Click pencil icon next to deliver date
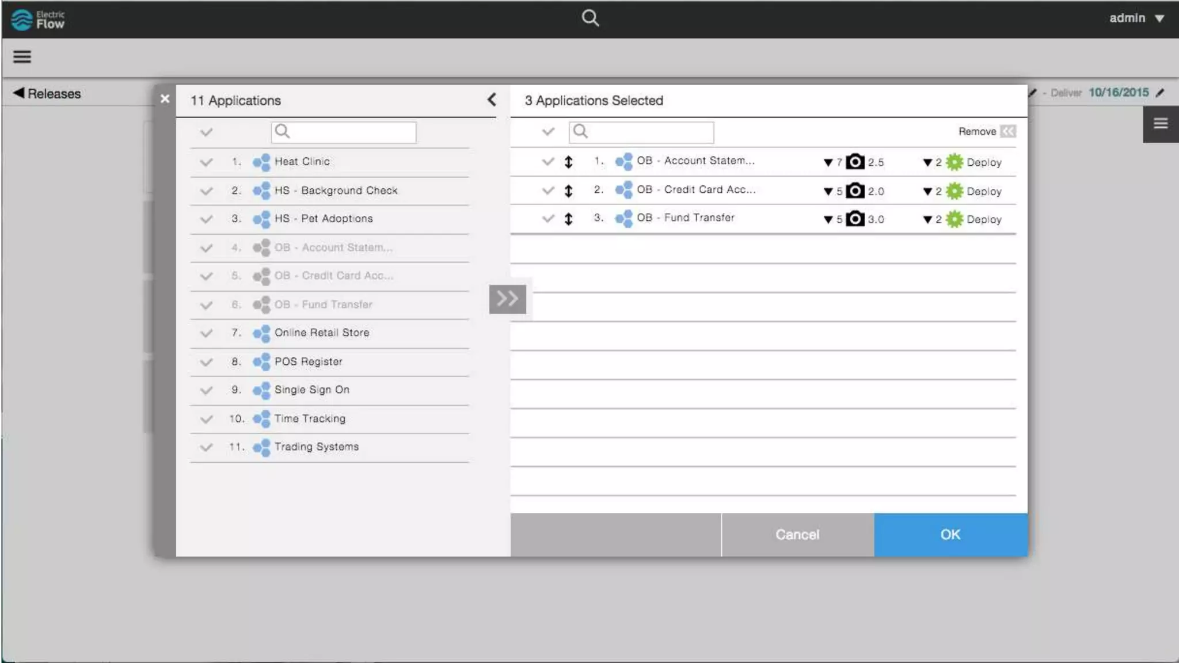Viewport: 1179px width, 663px height. click(x=1160, y=93)
